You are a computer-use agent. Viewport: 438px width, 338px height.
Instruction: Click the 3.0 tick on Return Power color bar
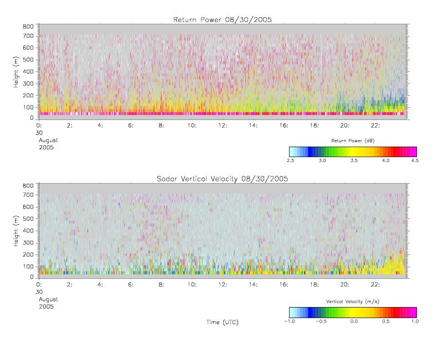click(322, 160)
